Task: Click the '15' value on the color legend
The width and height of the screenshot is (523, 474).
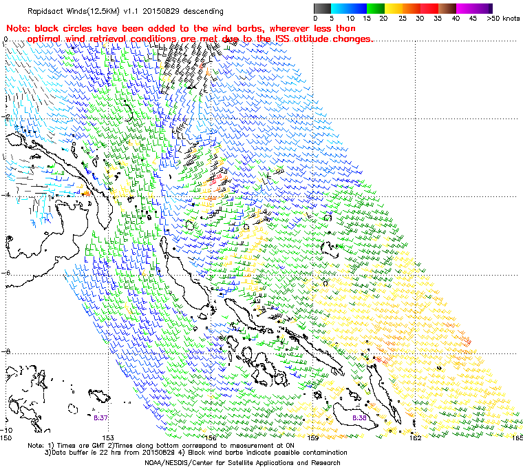Action: tap(367, 19)
